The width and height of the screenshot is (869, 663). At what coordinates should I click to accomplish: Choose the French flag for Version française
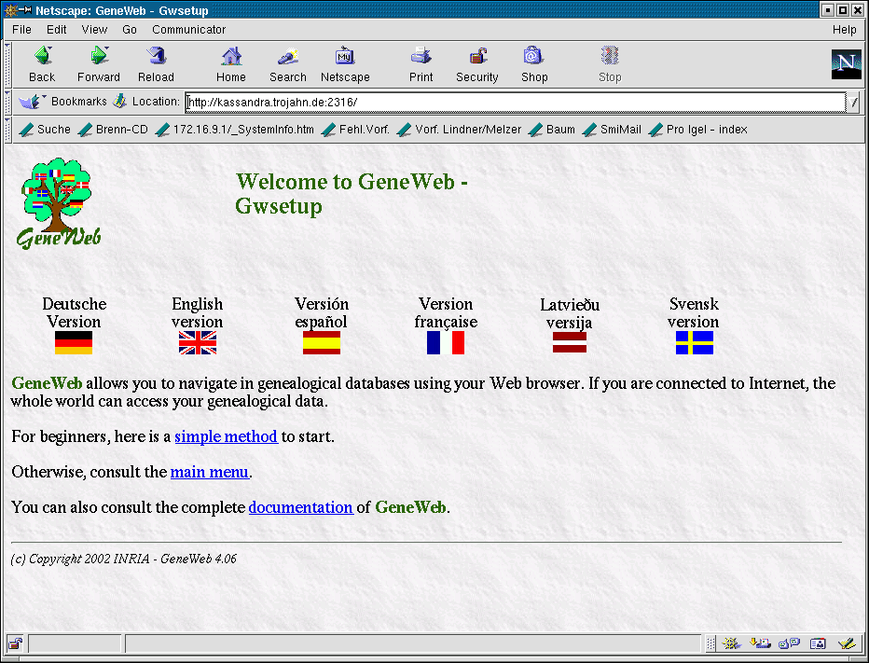[446, 342]
